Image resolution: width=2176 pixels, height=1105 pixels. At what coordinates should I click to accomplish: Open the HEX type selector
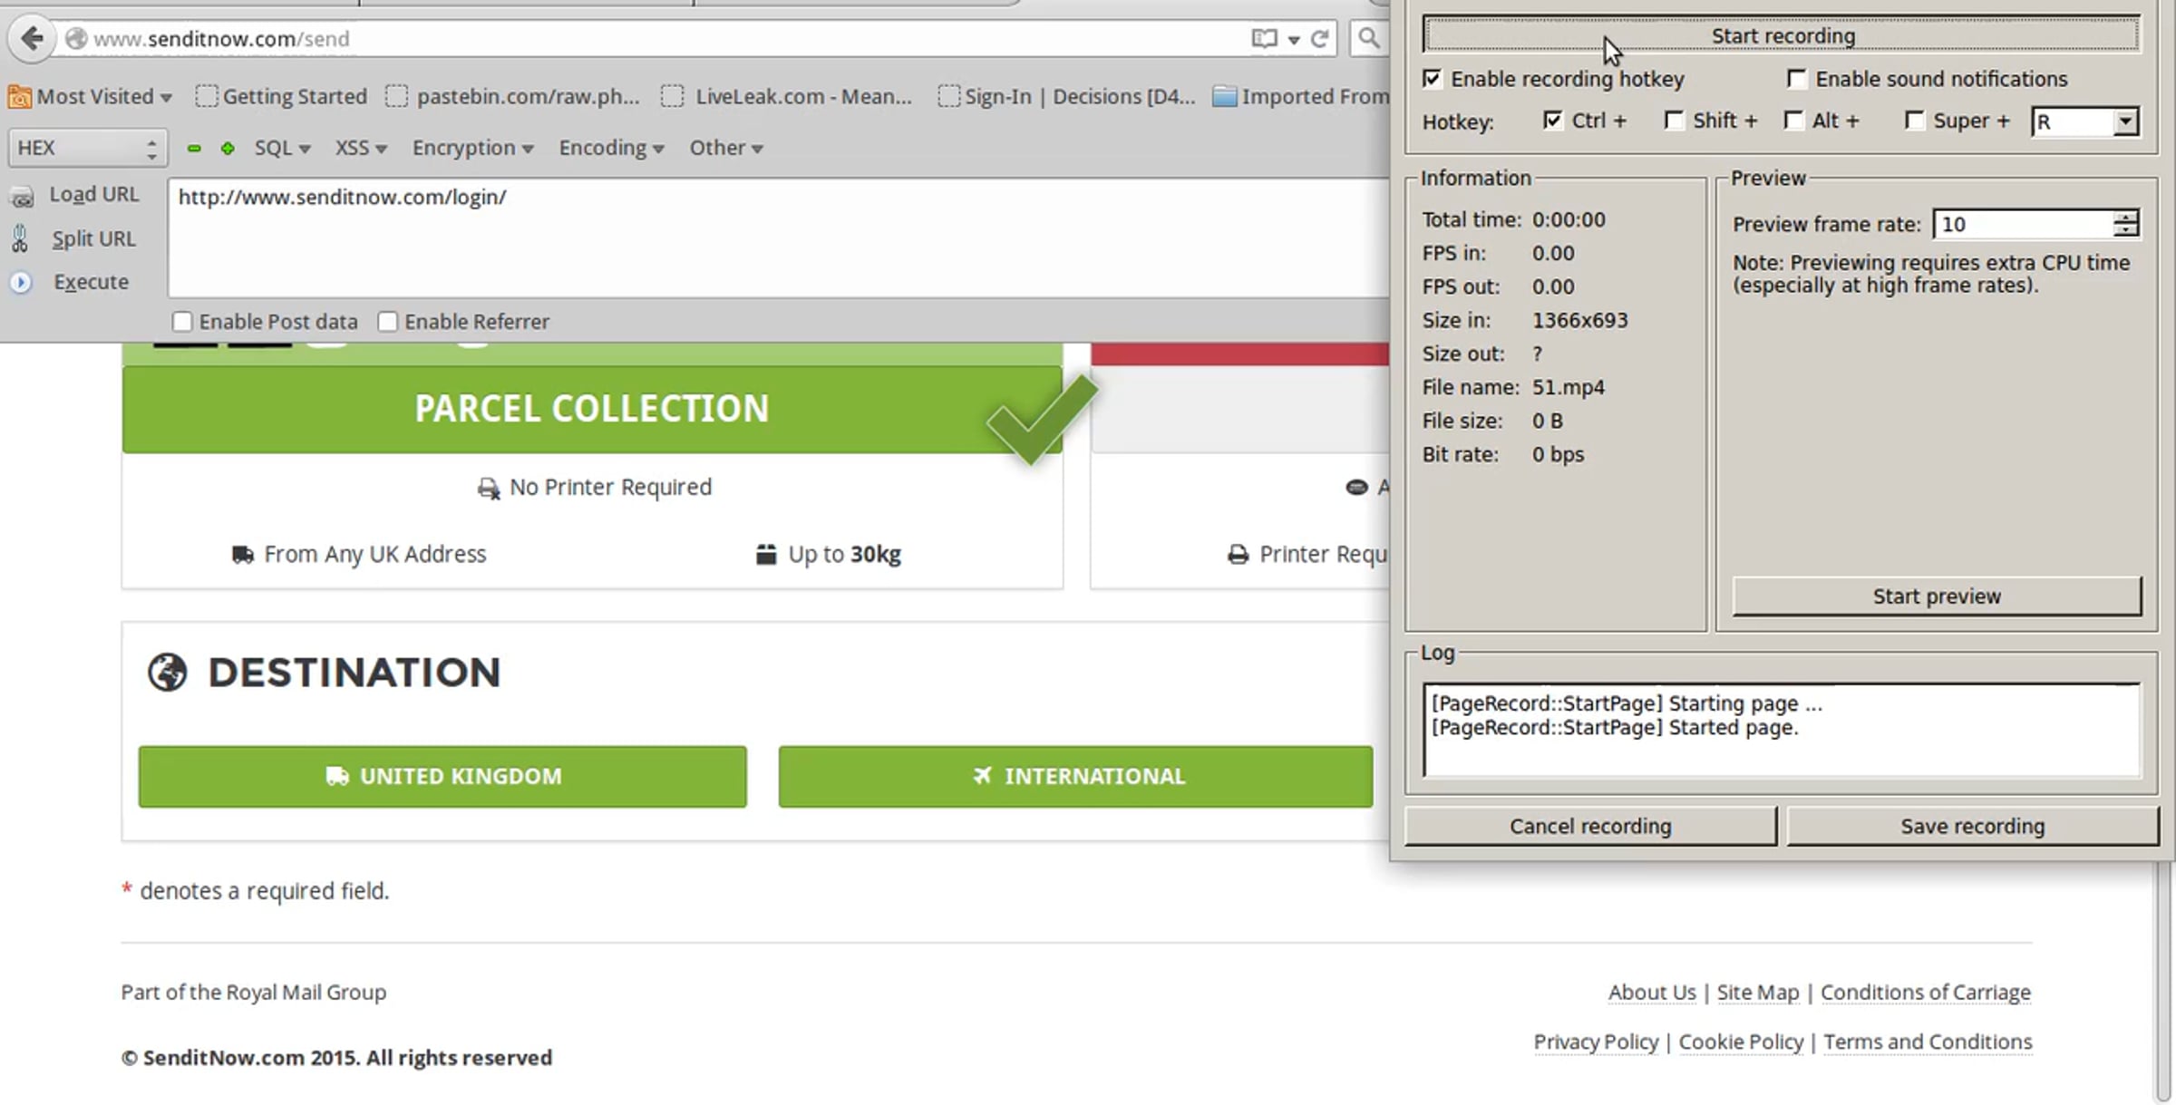click(87, 148)
